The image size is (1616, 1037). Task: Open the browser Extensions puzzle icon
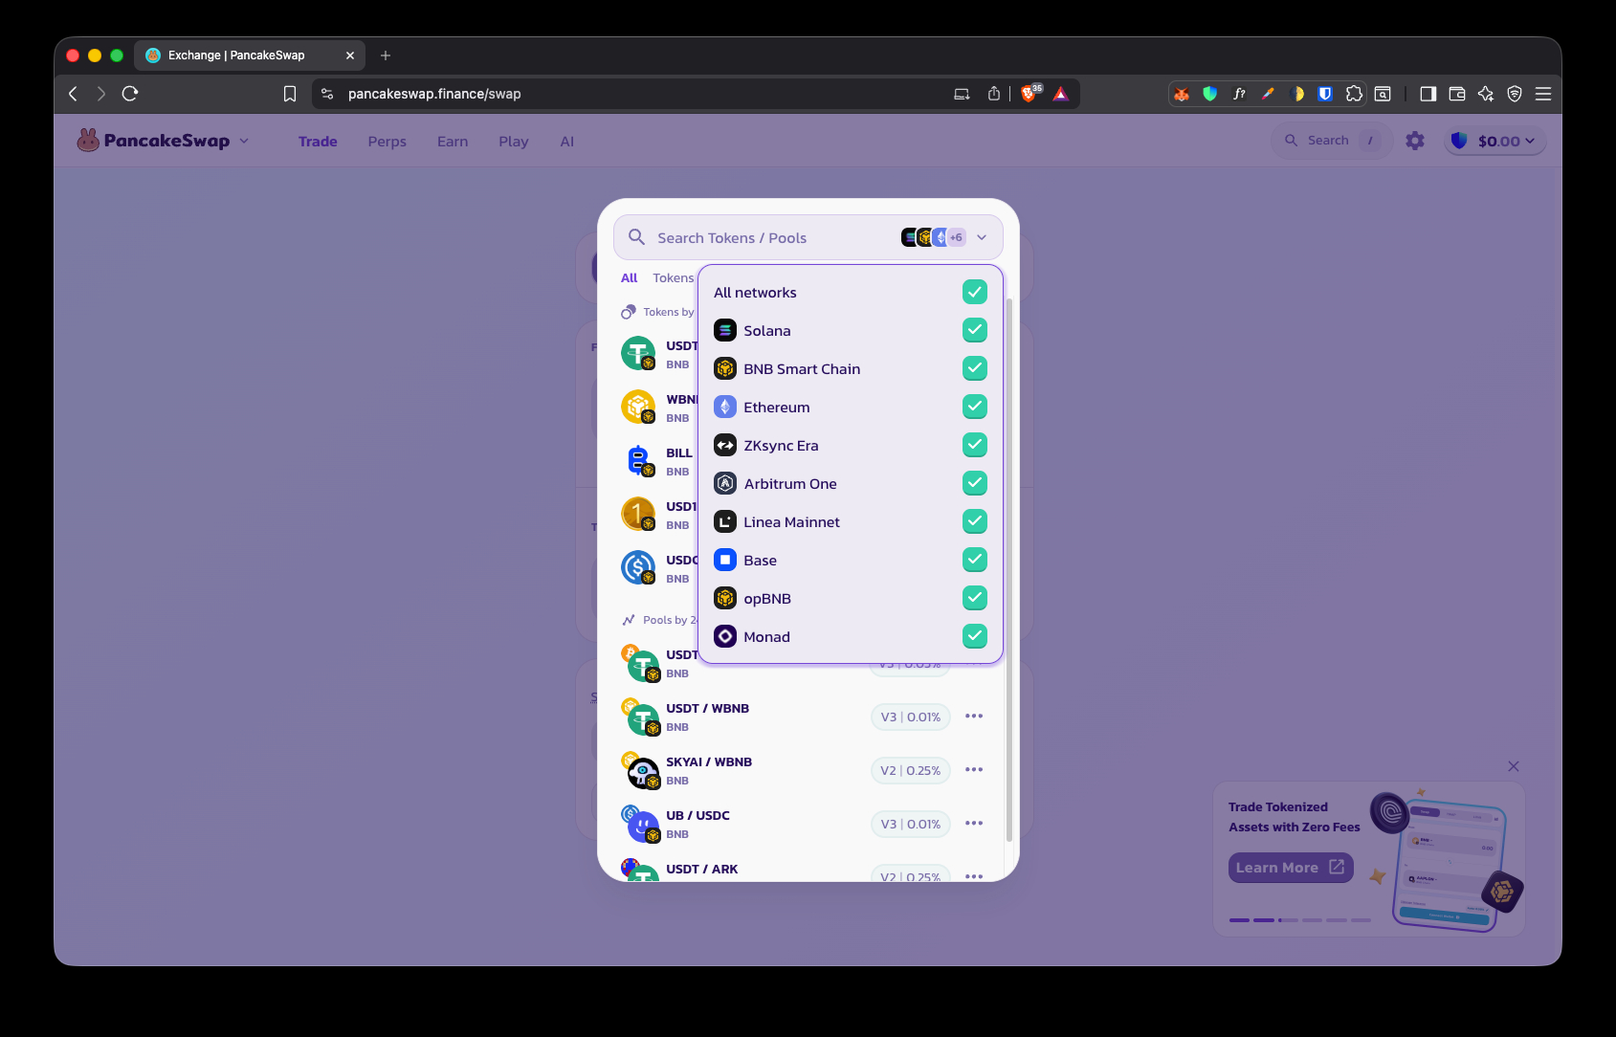pyautogui.click(x=1354, y=94)
